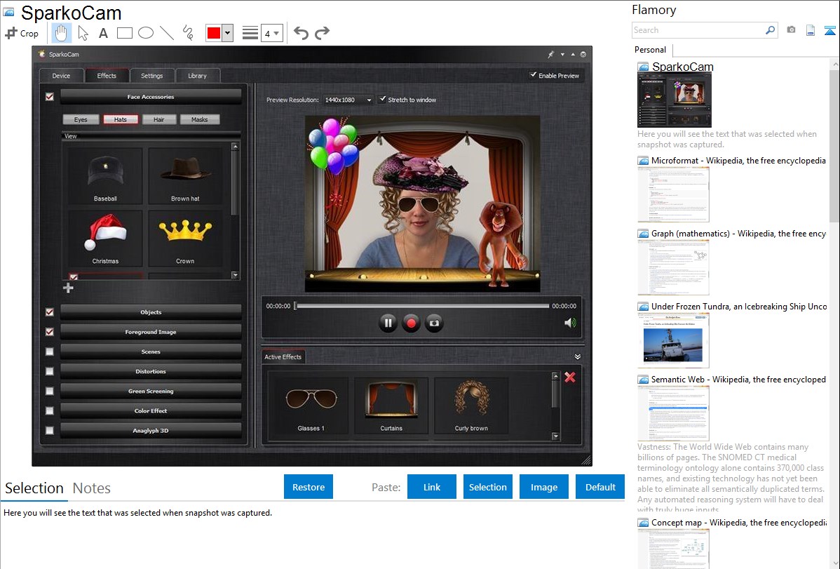The height and width of the screenshot is (569, 840).
Task: Switch to the Library tab
Action: [x=197, y=76]
